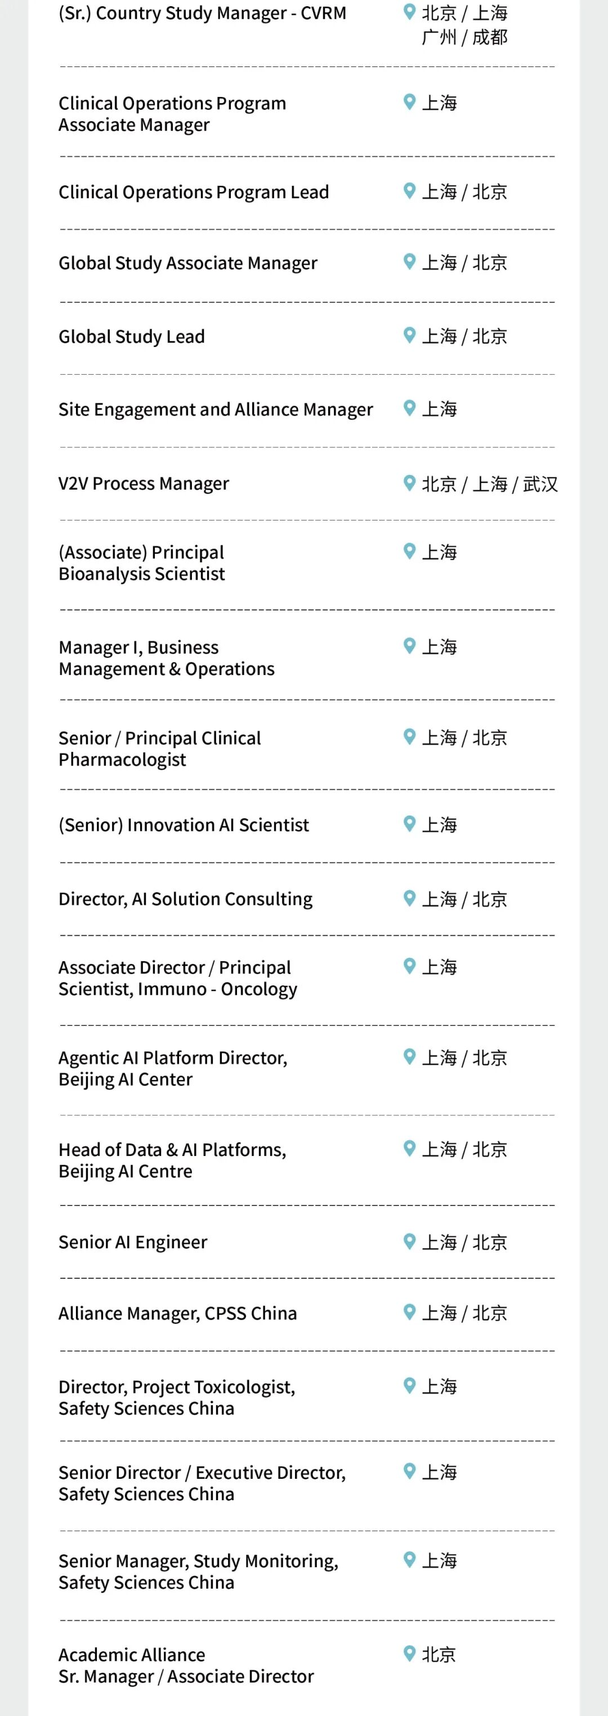608x1716 pixels.
Task: Click location pin beside Alliance Manager, CPSS China
Action: click(409, 1312)
